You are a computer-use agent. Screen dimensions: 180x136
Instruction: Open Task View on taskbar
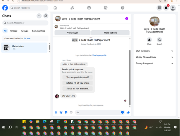pyautogui.click(x=17, y=127)
